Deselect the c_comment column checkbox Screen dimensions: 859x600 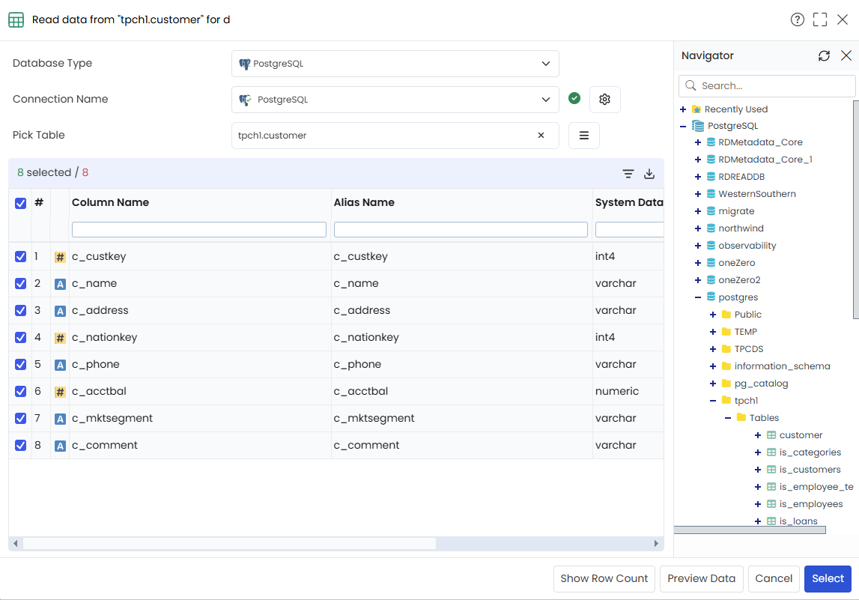(x=20, y=446)
